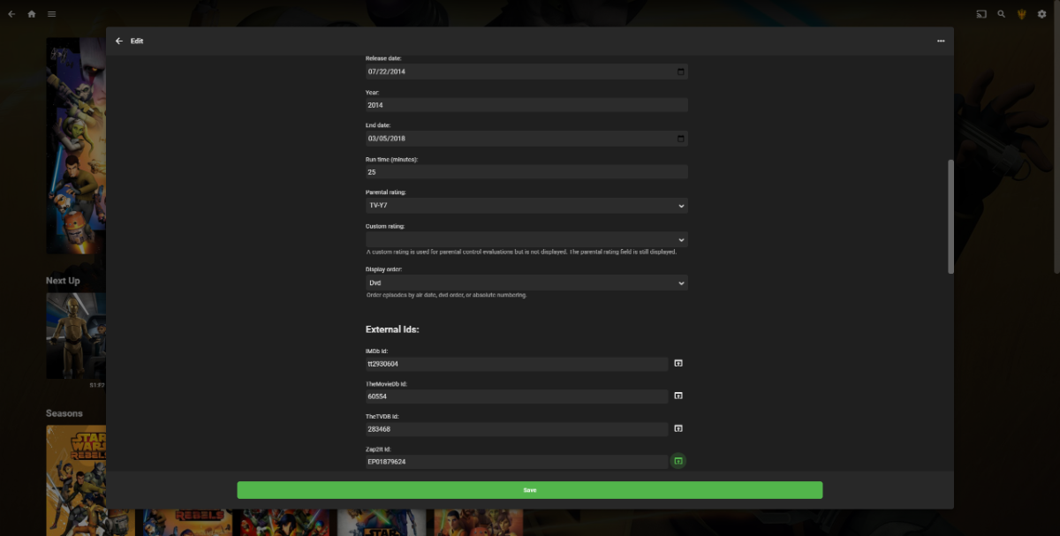Expand the Parental rating dropdown
The image size is (1060, 536).
click(526, 206)
